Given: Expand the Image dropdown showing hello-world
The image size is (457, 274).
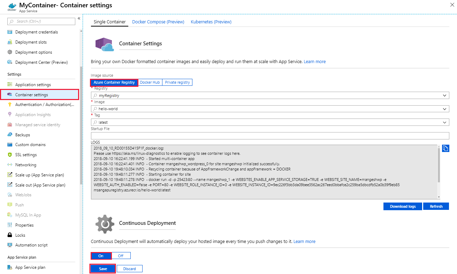Looking at the screenshot, I should coord(445,109).
